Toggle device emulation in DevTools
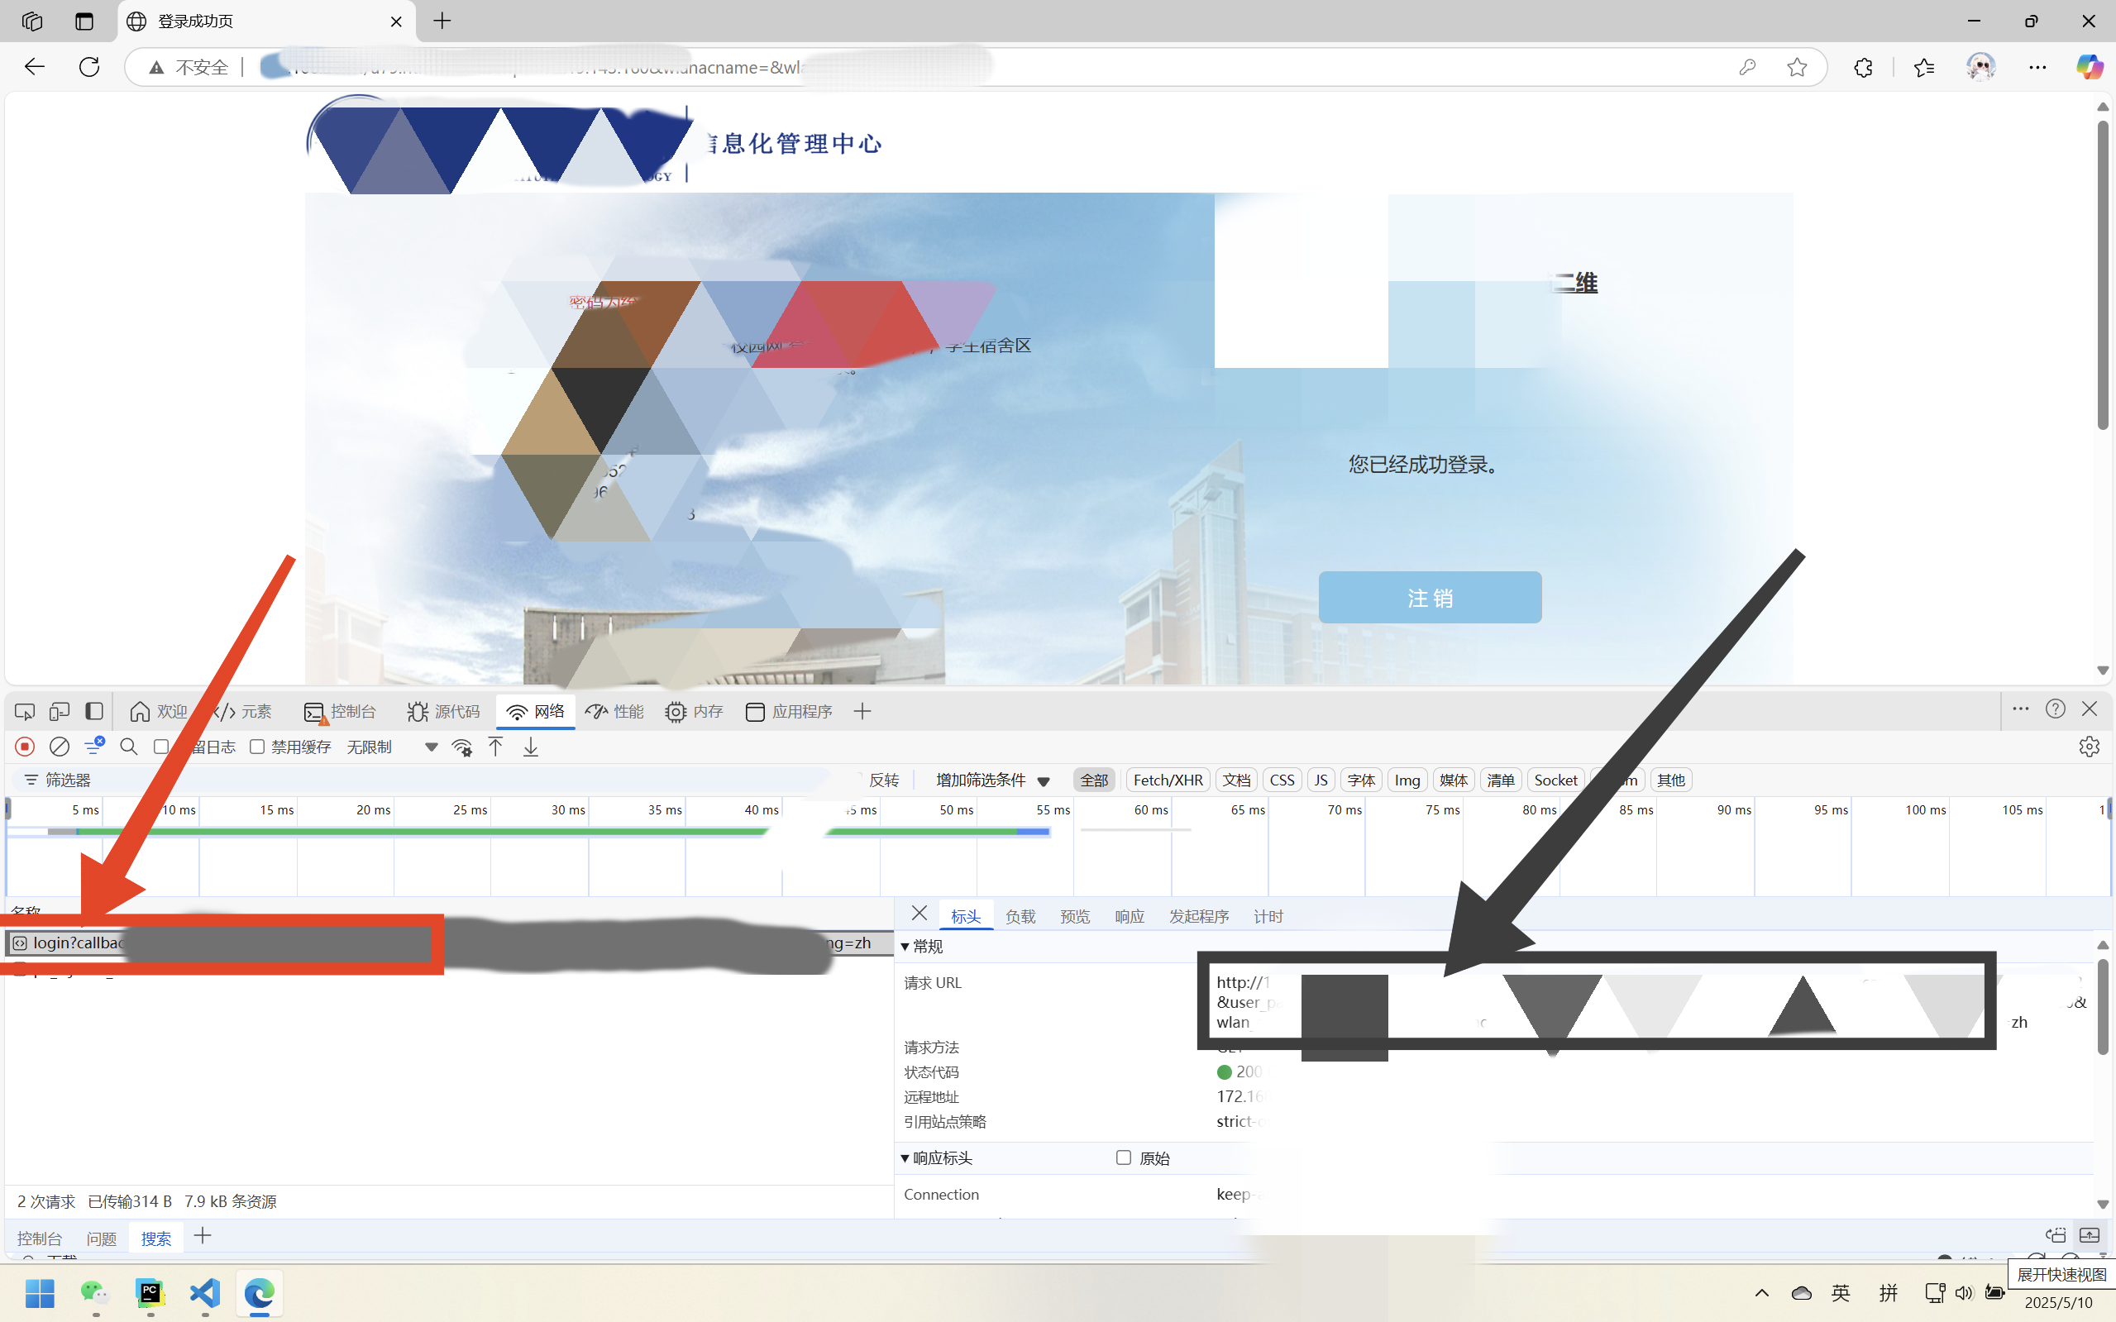 coord(59,712)
